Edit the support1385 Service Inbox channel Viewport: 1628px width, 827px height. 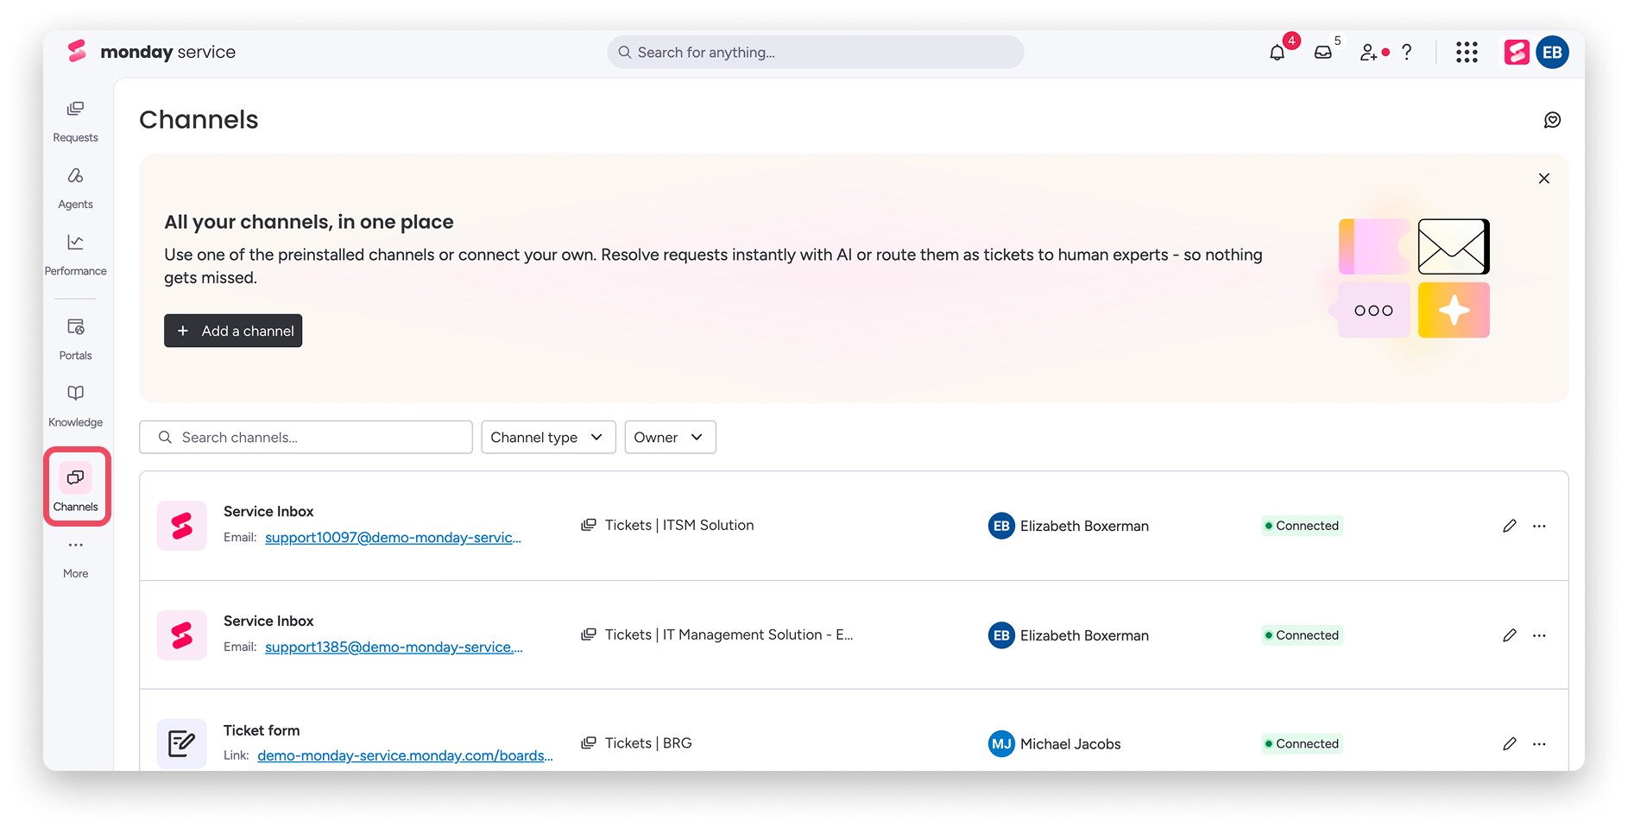pyautogui.click(x=1509, y=635)
